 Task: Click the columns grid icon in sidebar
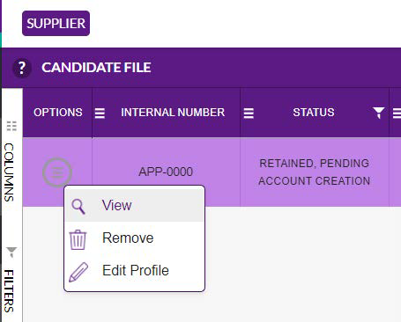[x=11, y=126]
